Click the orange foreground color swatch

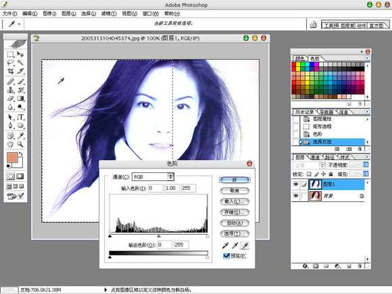pyautogui.click(x=12, y=157)
